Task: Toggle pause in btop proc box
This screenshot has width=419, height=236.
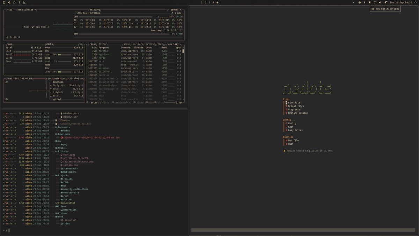Action: pos(127,44)
